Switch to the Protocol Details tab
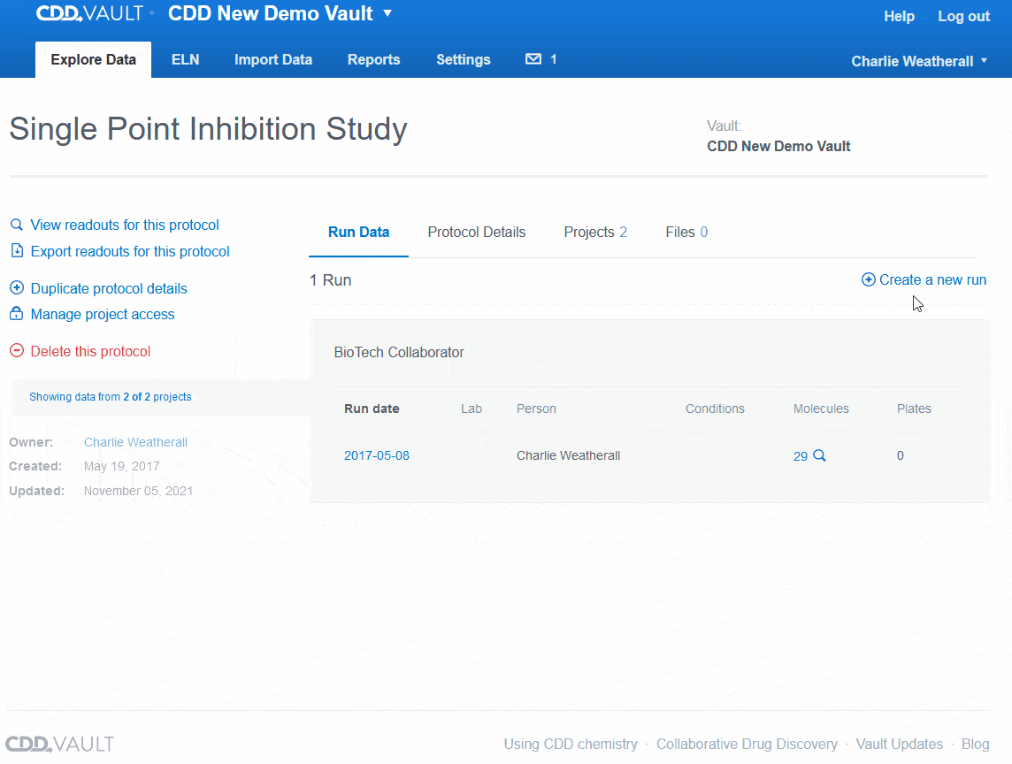The image size is (1012, 764). click(477, 233)
